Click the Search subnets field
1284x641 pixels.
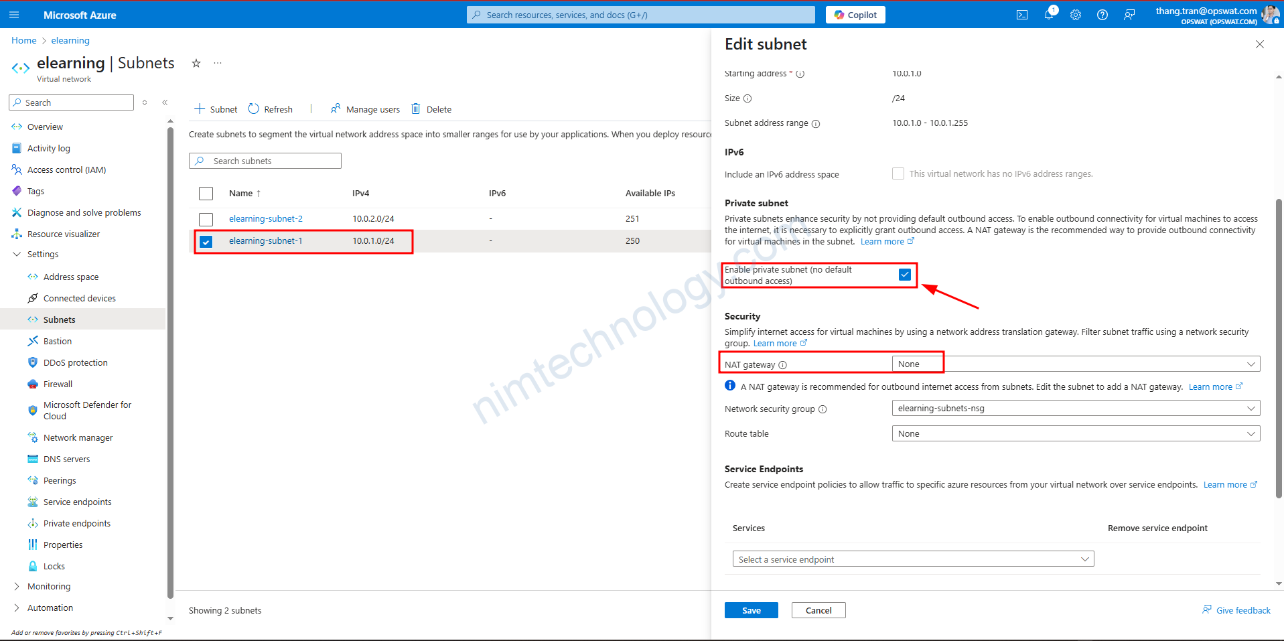(x=265, y=161)
